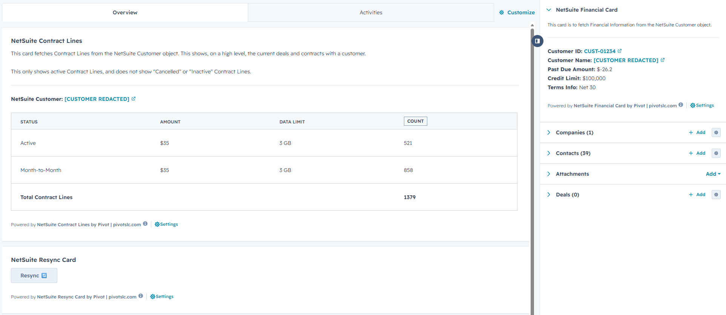726x315 pixels.
Task: Click info icon in Resync Card footer
Action: click(x=141, y=296)
